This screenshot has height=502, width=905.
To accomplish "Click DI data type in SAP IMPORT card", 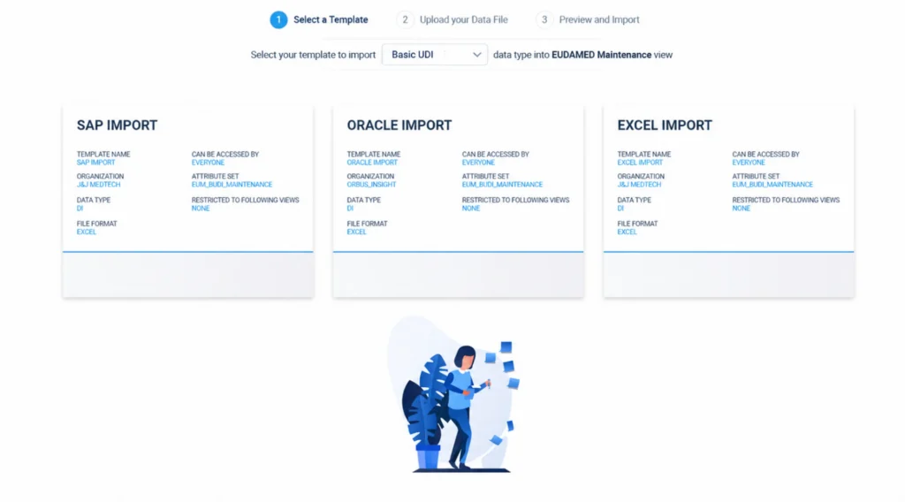I will 80,209.
